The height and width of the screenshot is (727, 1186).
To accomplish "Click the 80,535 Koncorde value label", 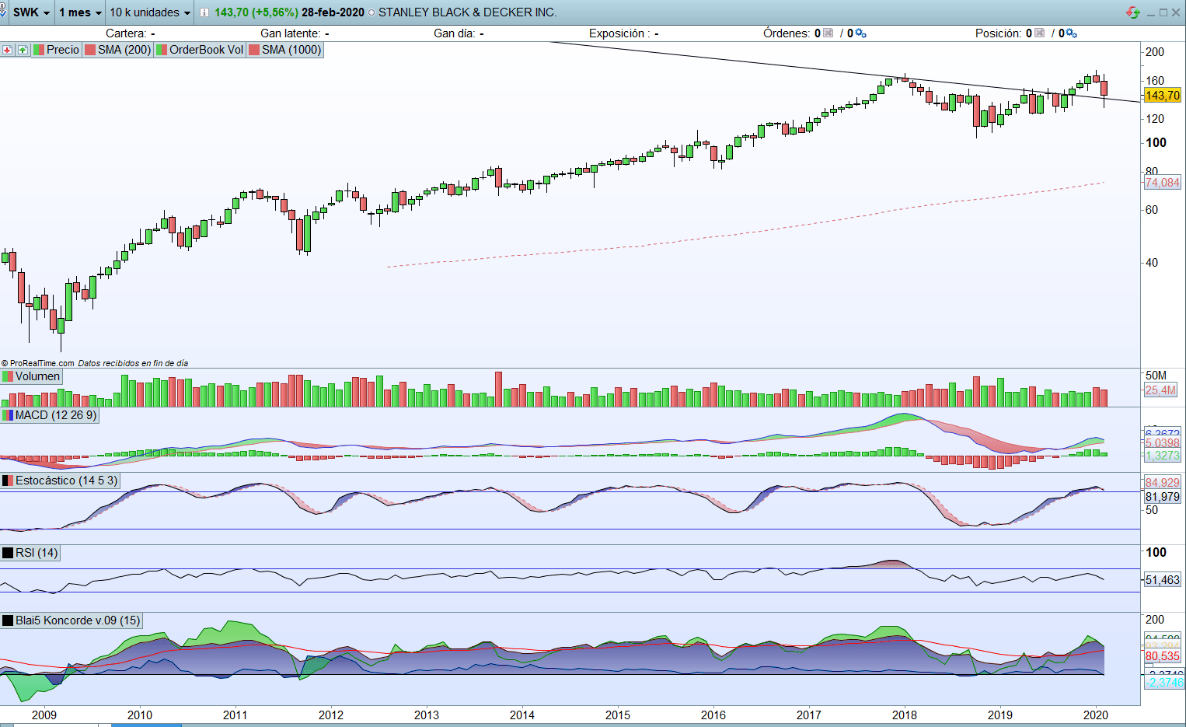I will pos(1162,656).
